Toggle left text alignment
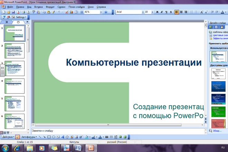The width and height of the screenshot is (228, 152). [177, 12]
